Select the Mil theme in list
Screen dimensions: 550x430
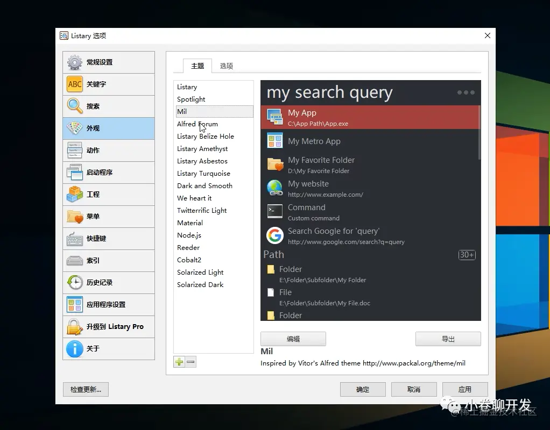click(x=214, y=111)
